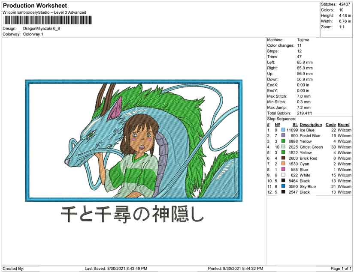Image resolution: width=354 pixels, height=272 pixels.
Task: Click the Total Bobbin value 219.41ft
Action: tap(304, 113)
